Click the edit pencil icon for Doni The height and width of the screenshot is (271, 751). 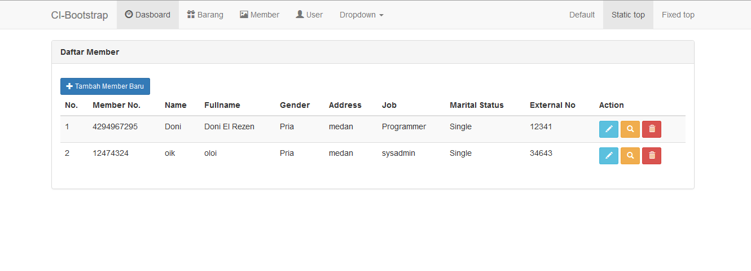pyautogui.click(x=608, y=129)
